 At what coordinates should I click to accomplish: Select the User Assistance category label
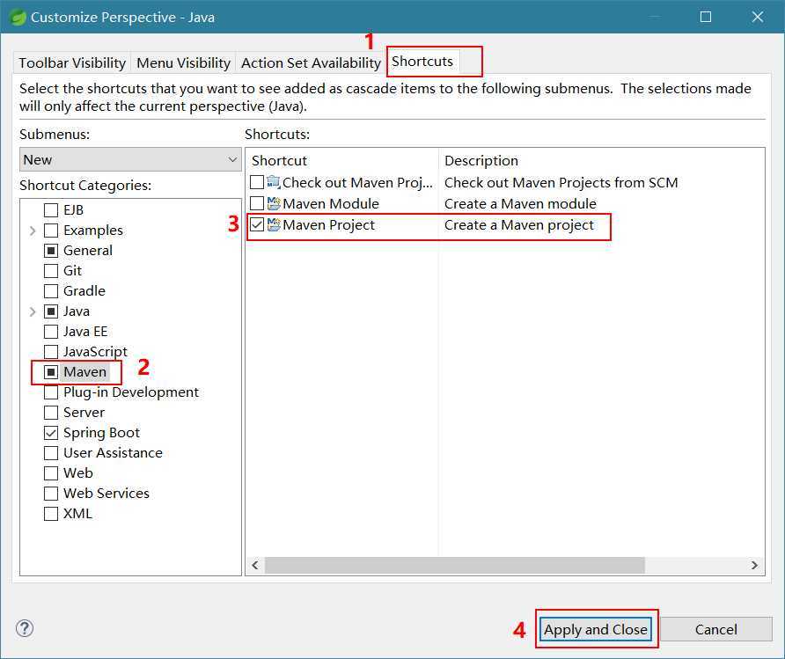tap(113, 453)
